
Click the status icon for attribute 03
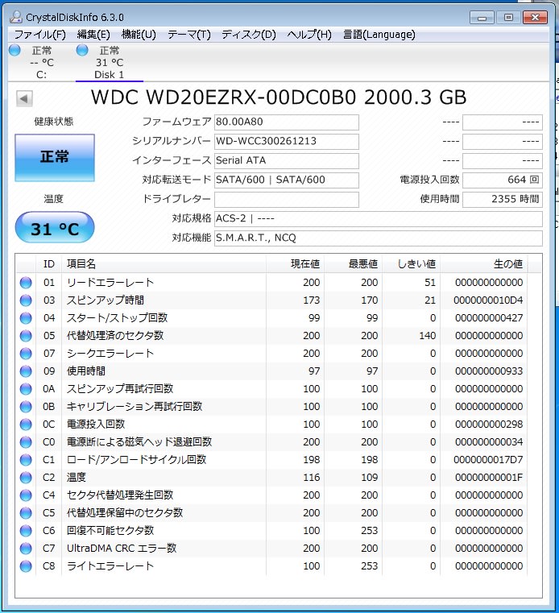click(x=26, y=300)
